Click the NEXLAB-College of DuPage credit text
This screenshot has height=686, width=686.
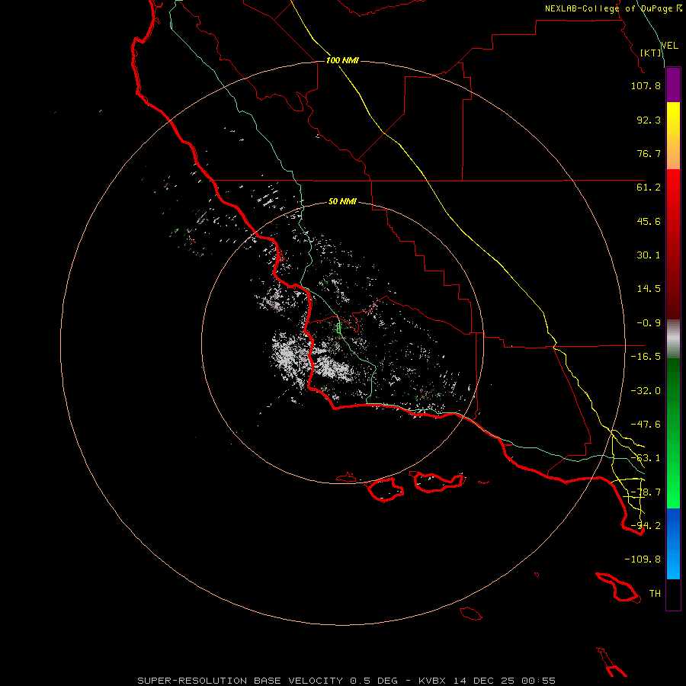point(609,8)
